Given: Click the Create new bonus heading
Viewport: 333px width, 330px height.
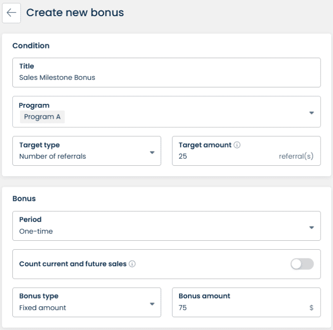Looking at the screenshot, I should 75,13.
